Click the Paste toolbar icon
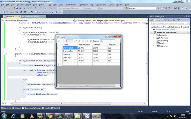The height and width of the screenshot is (119, 191). (x=31, y=8)
